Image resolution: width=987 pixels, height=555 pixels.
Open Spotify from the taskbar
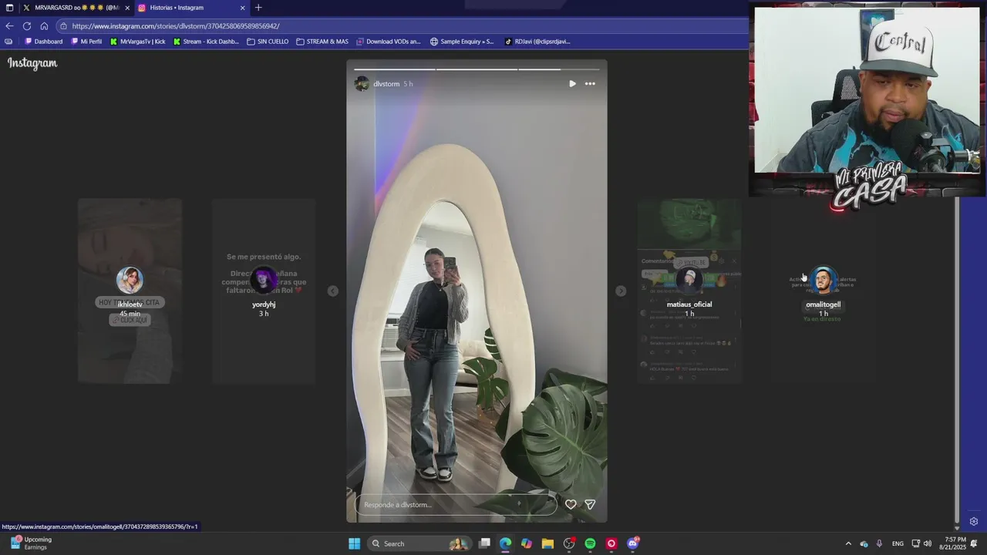tap(590, 543)
